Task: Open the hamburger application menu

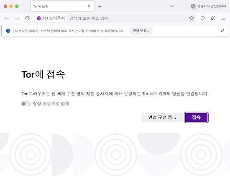Action: (x=223, y=18)
